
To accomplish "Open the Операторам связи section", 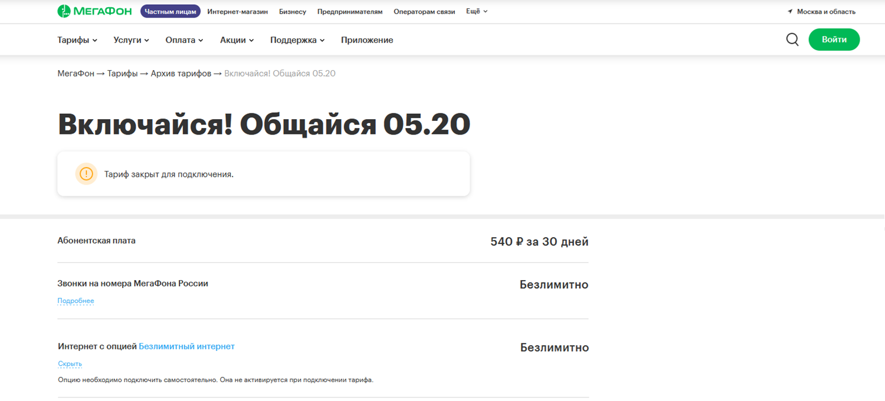I will [x=424, y=12].
